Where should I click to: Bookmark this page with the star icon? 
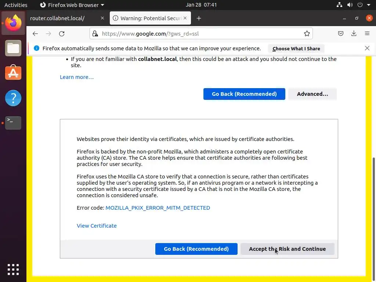point(307,33)
